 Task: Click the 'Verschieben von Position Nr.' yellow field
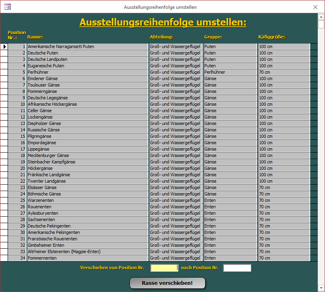[x=164, y=268]
